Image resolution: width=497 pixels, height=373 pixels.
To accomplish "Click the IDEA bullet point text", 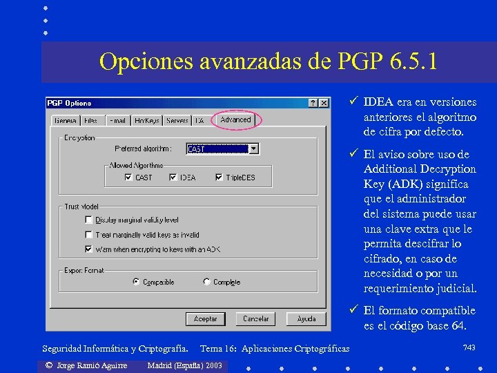I will (420, 117).
